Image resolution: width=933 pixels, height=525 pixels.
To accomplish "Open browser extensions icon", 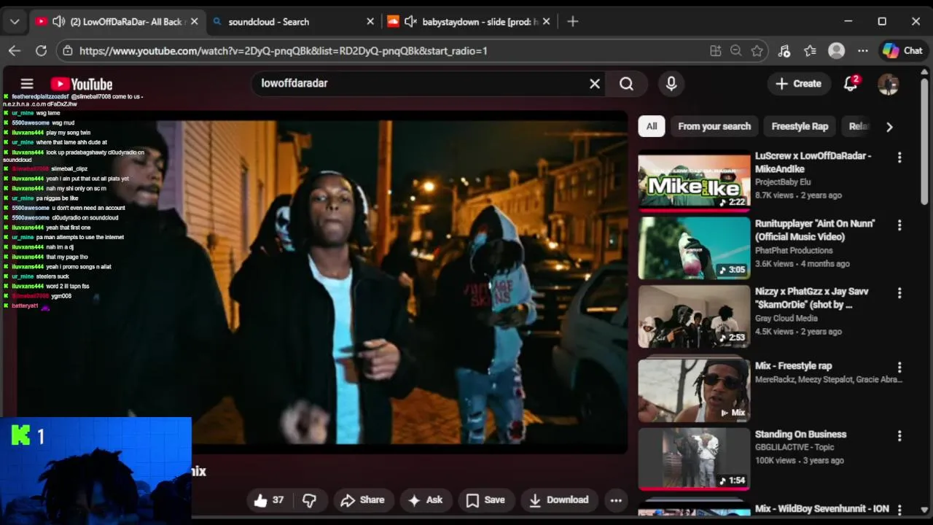I will point(784,51).
